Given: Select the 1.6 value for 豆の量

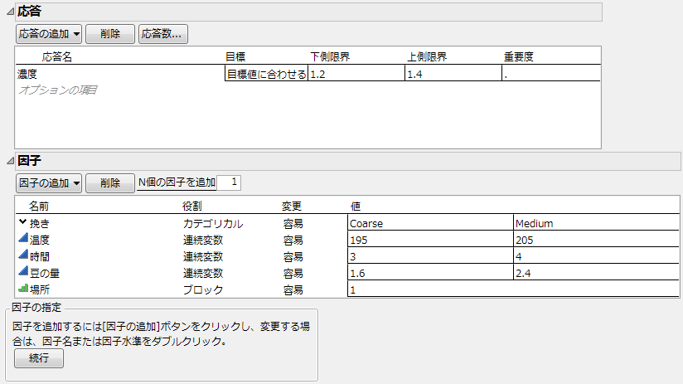Looking at the screenshot, I should tap(430, 273).
